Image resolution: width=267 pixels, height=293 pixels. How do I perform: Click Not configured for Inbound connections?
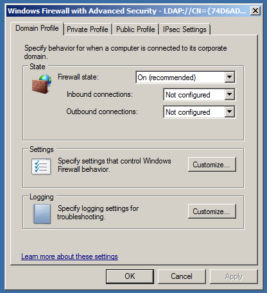point(199,95)
